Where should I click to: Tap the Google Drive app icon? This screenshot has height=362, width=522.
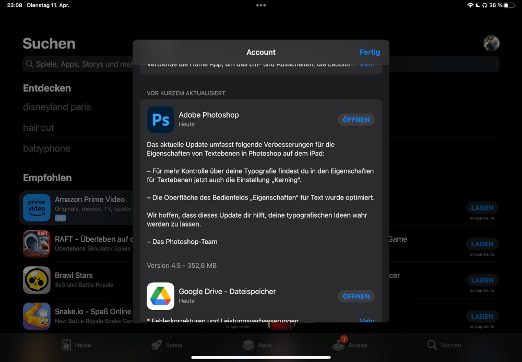(160, 296)
